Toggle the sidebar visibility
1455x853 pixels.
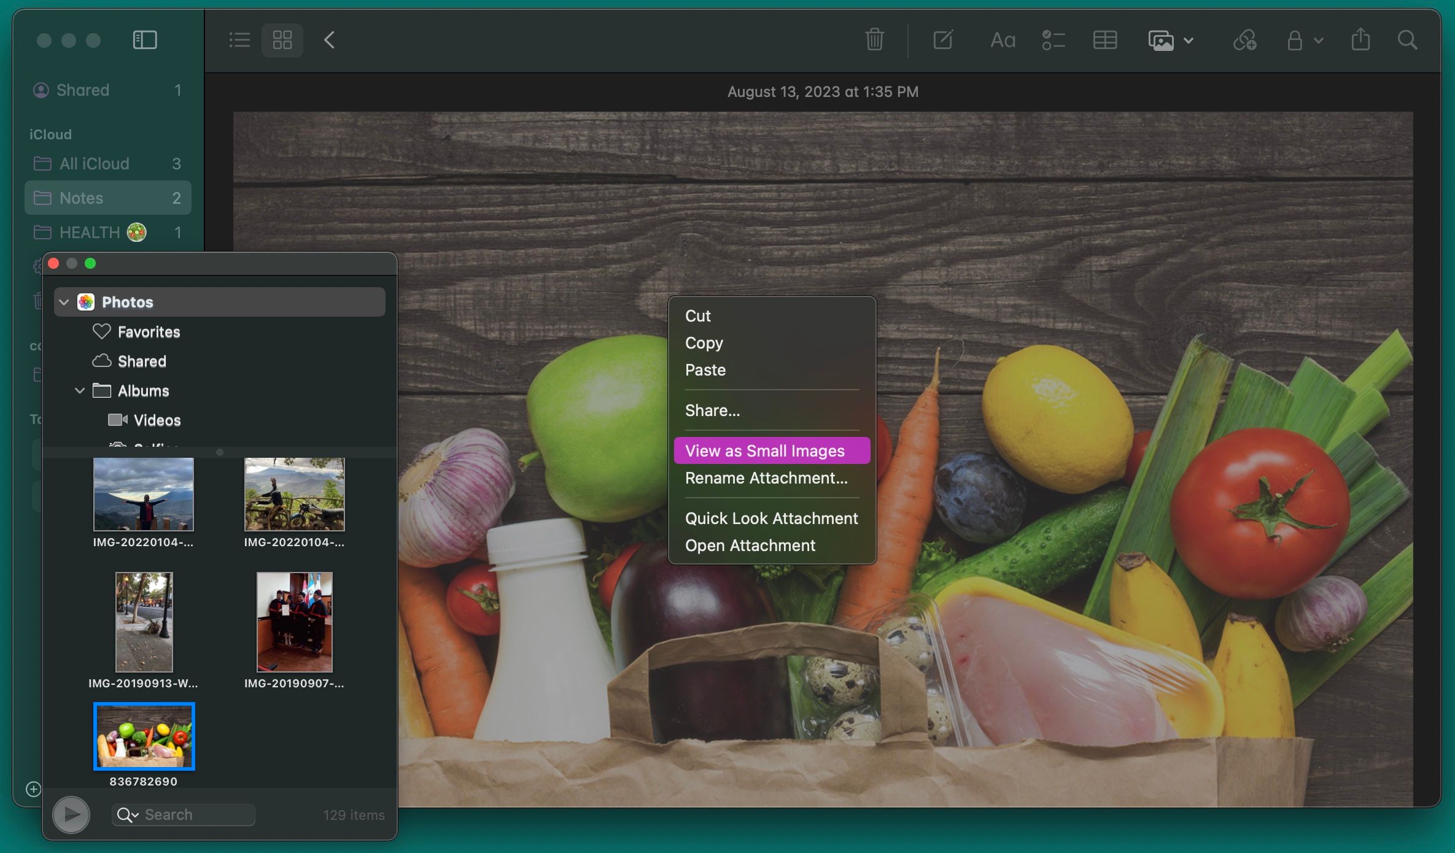(145, 41)
